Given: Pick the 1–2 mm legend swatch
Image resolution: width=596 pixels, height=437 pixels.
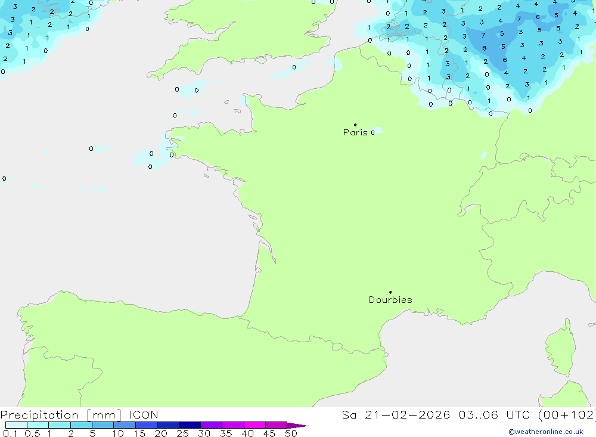Looking at the screenshot, I should pyautogui.click(x=60, y=425).
